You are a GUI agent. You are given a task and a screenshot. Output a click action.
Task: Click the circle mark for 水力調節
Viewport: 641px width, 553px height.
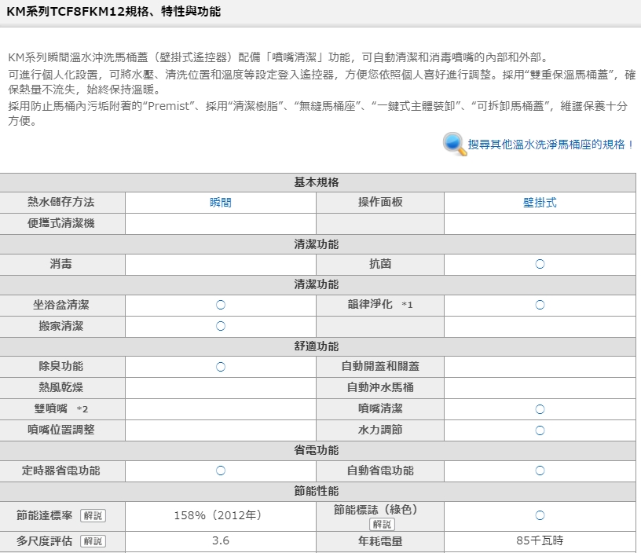540,430
